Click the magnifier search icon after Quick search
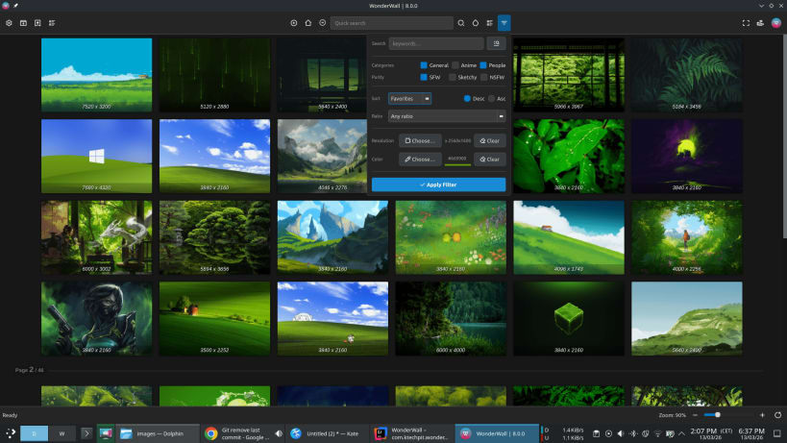Image resolution: width=787 pixels, height=443 pixels. 461,23
